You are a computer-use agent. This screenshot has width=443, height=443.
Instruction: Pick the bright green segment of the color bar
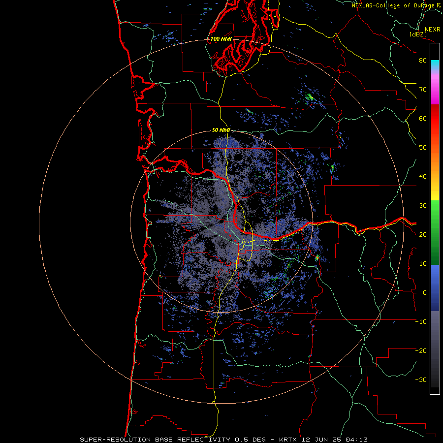[435, 209]
